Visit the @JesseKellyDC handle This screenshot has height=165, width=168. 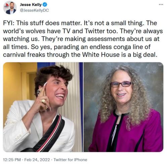point(34,10)
